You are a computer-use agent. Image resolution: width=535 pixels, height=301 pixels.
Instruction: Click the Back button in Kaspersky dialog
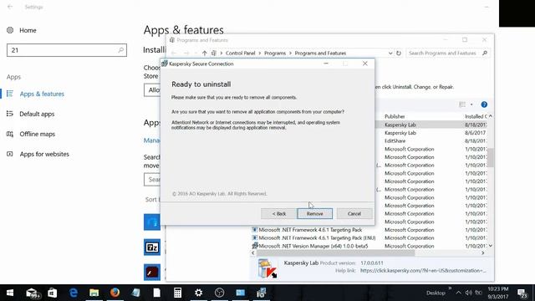(278, 214)
